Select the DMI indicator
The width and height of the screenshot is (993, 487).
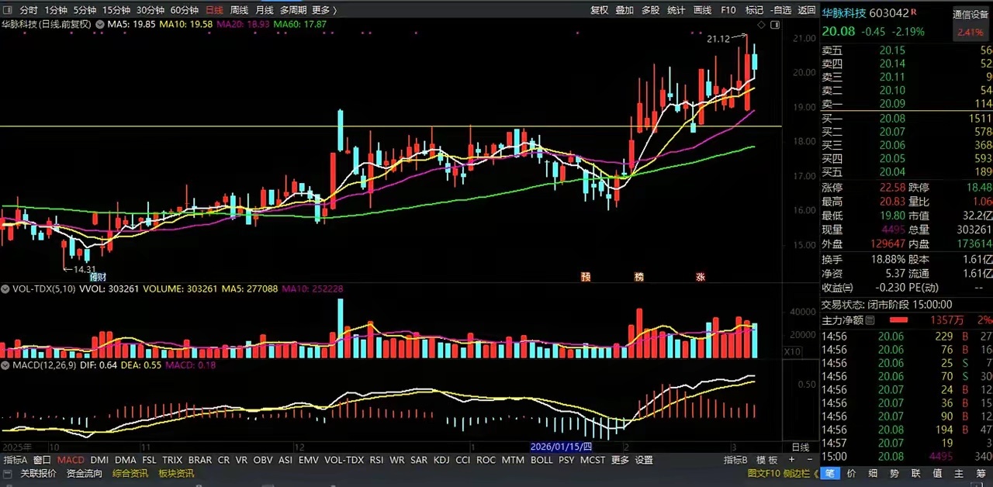99,460
